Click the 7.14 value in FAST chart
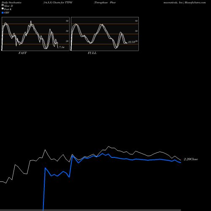 (62, 47)
